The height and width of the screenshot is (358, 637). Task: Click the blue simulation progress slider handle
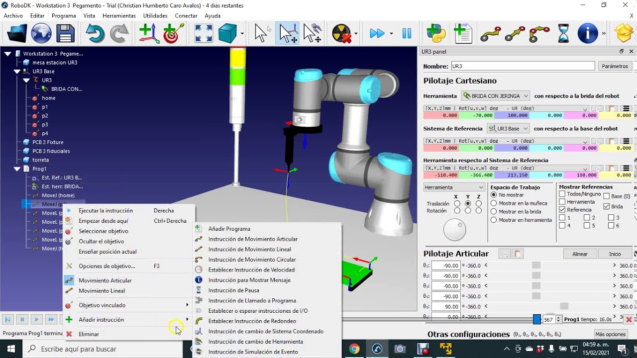coord(536,319)
